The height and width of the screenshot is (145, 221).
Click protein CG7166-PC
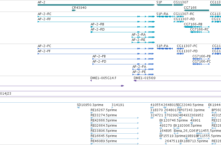click(201, 64)
